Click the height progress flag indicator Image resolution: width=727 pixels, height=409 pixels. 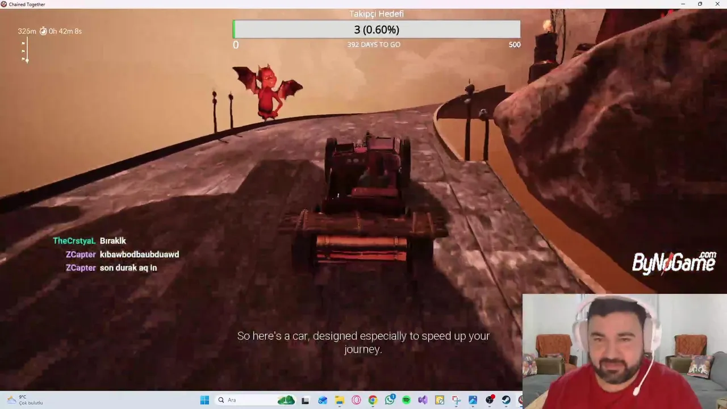point(25,51)
